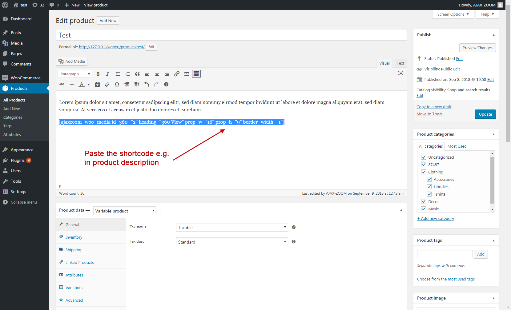This screenshot has height=310, width=511.
Task: Uncheck the Decor category
Action: pyautogui.click(x=424, y=201)
